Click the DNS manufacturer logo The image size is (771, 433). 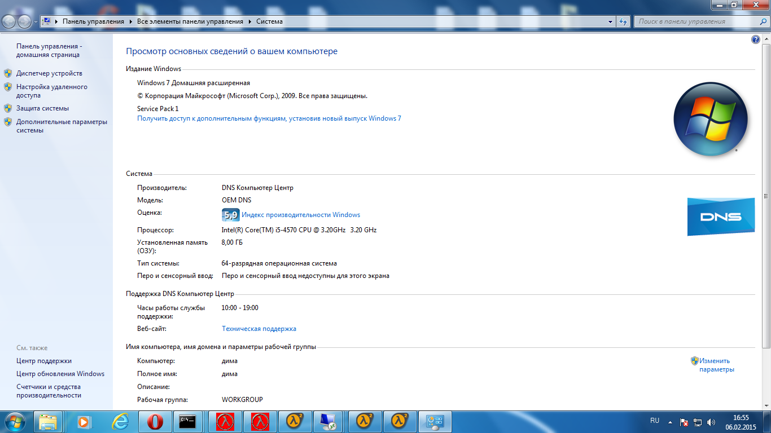[721, 216]
